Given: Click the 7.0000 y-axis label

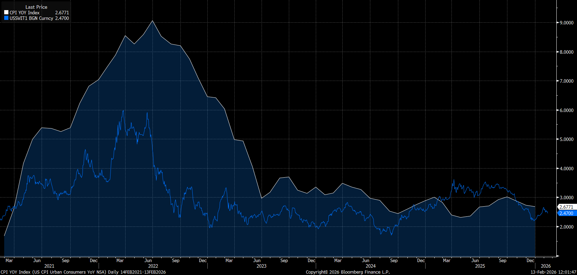Looking at the screenshot, I should pos(567,81).
